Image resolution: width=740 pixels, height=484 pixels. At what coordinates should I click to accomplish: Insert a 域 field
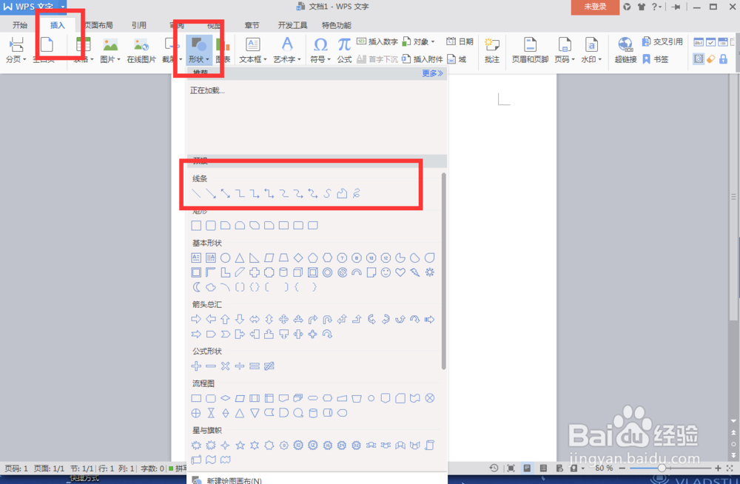point(457,59)
